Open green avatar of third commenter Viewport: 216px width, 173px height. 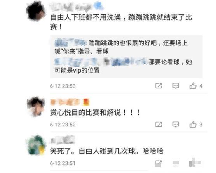coord(36,145)
